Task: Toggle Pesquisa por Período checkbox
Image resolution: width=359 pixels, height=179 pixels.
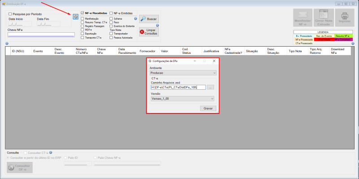Action: point(10,14)
